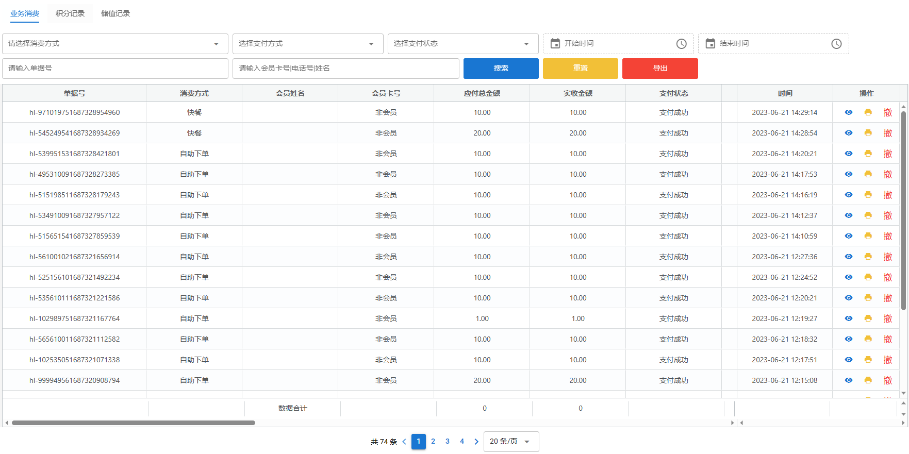
Task: Print receipt for order hl-545249541687328934269
Action: tap(868, 133)
